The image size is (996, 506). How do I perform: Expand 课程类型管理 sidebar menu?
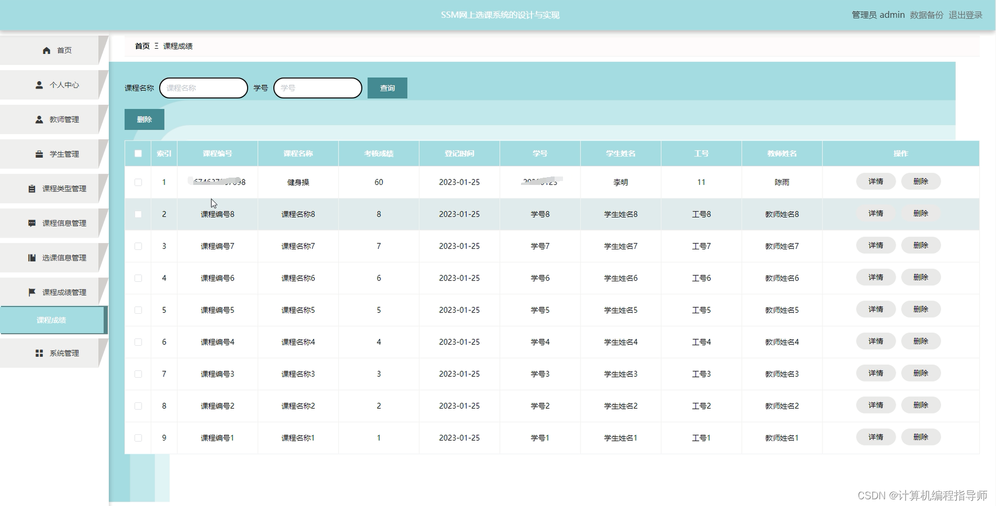click(53, 189)
